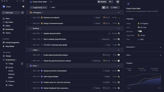Image resolution: width=164 pixels, height=92 pixels.
Task: Click the Updates button
Action: (102, 2)
